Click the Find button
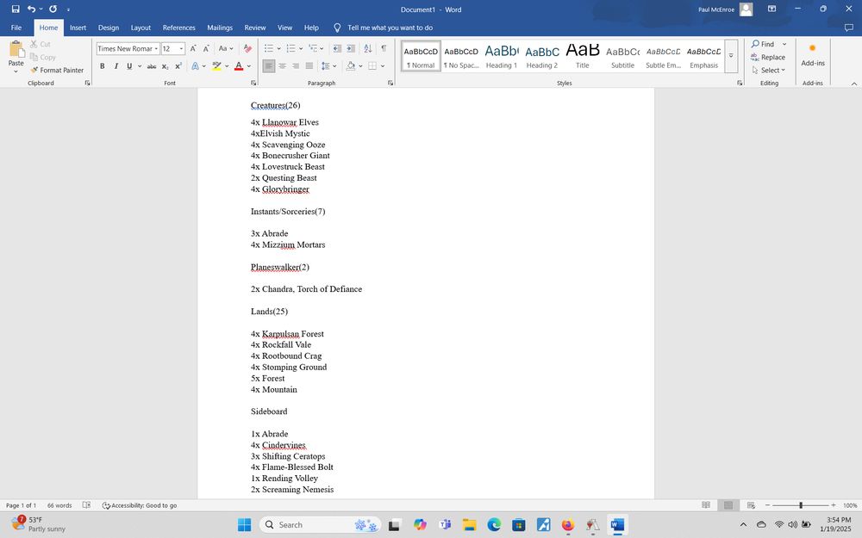The height and width of the screenshot is (538, 862). point(763,44)
